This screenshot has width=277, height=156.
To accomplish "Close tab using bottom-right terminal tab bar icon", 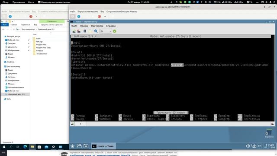I will (273, 124).
